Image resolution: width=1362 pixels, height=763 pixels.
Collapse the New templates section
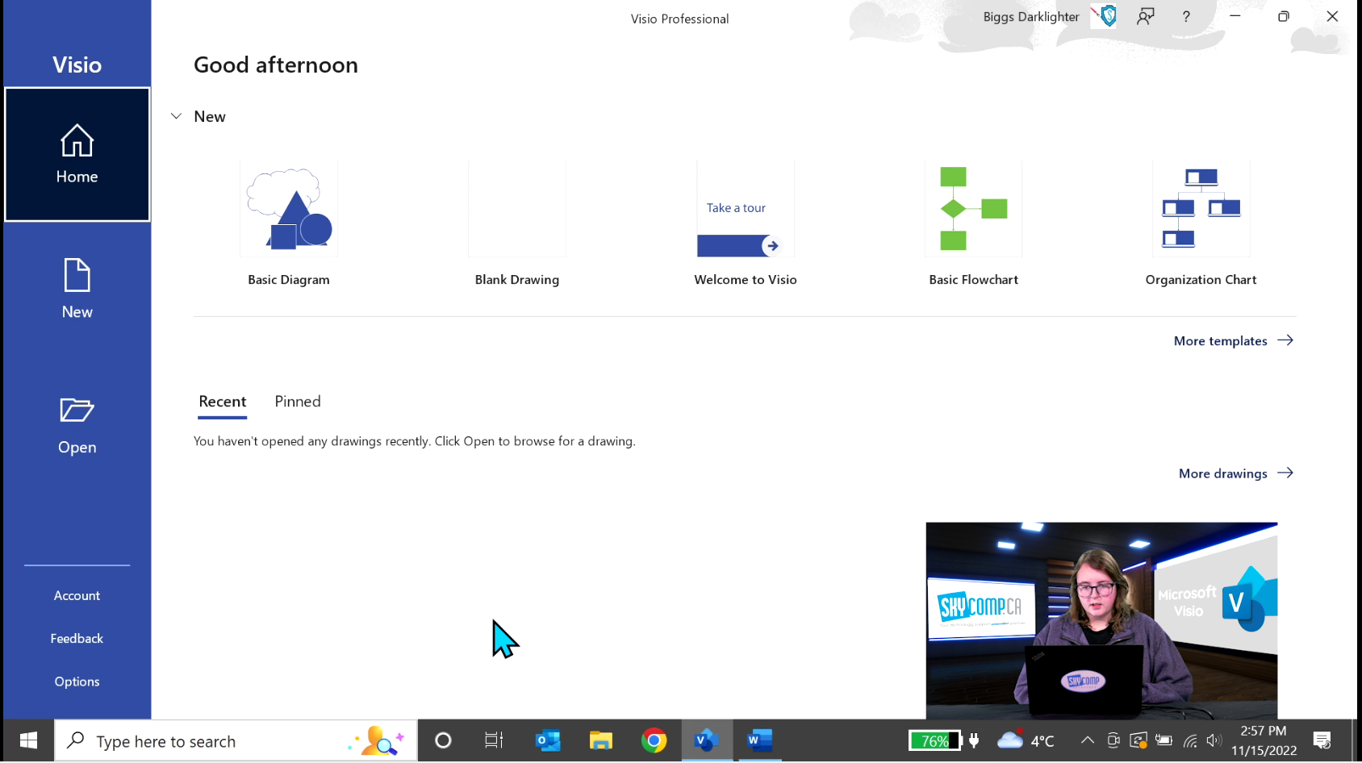[x=176, y=116]
